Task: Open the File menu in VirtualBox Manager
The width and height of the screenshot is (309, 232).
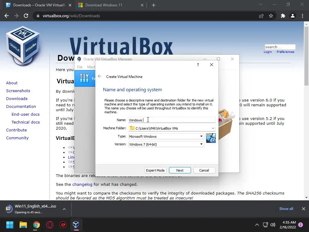Action: tap(80, 67)
